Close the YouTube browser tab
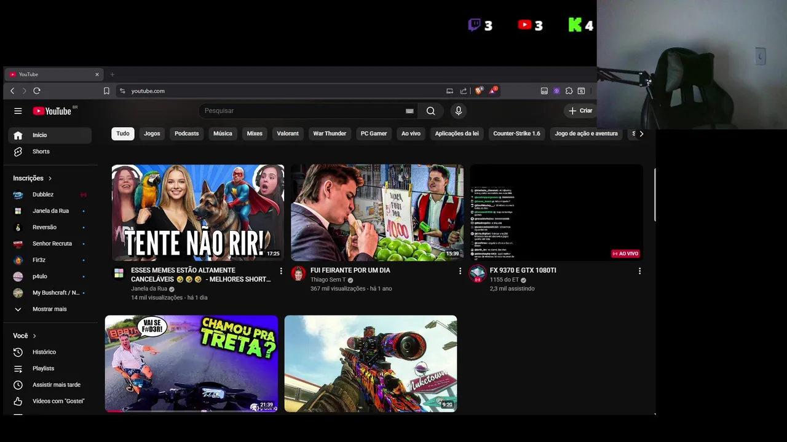Viewport: 787px width, 442px height. point(97,74)
